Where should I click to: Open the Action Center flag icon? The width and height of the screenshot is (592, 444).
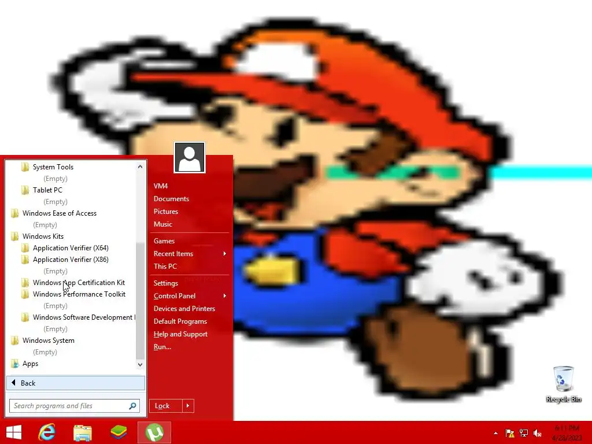coord(510,433)
